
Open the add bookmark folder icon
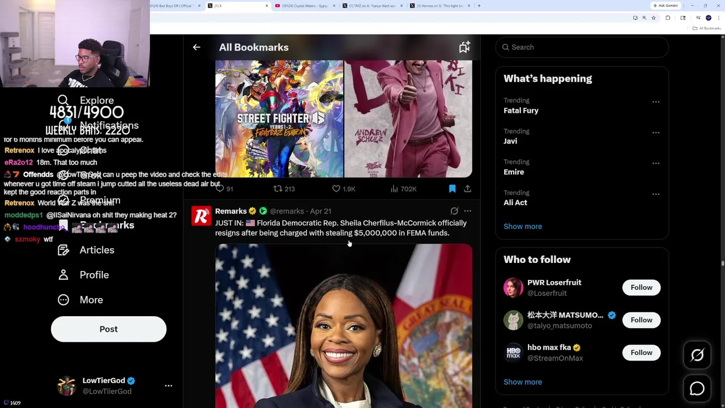coord(464,48)
